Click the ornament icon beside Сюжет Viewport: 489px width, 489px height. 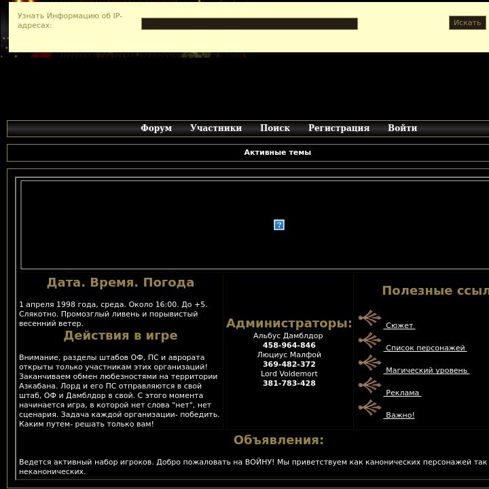click(x=370, y=318)
